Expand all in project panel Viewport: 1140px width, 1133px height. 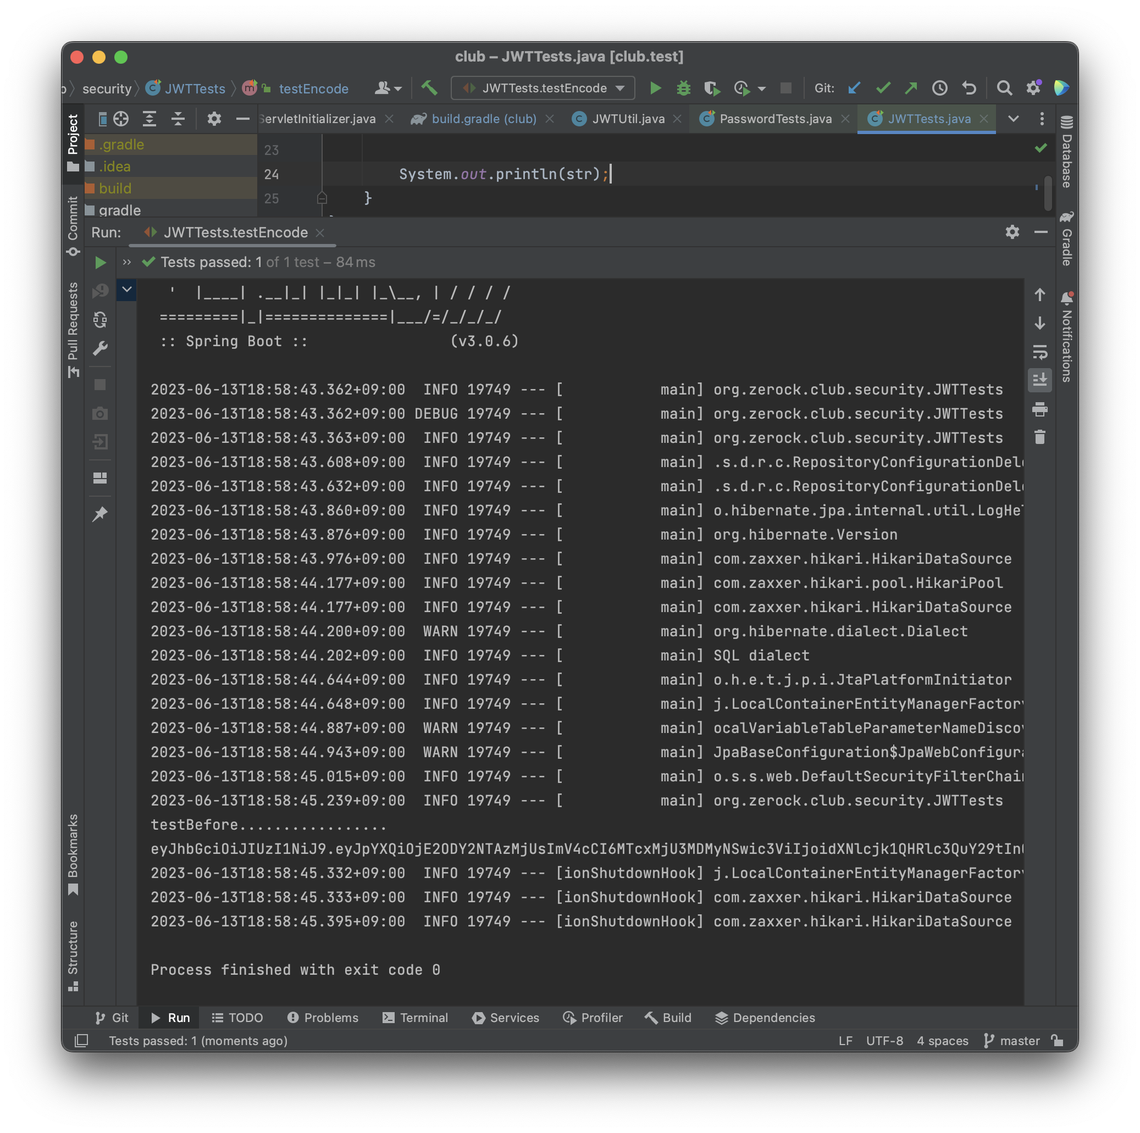[x=150, y=119]
